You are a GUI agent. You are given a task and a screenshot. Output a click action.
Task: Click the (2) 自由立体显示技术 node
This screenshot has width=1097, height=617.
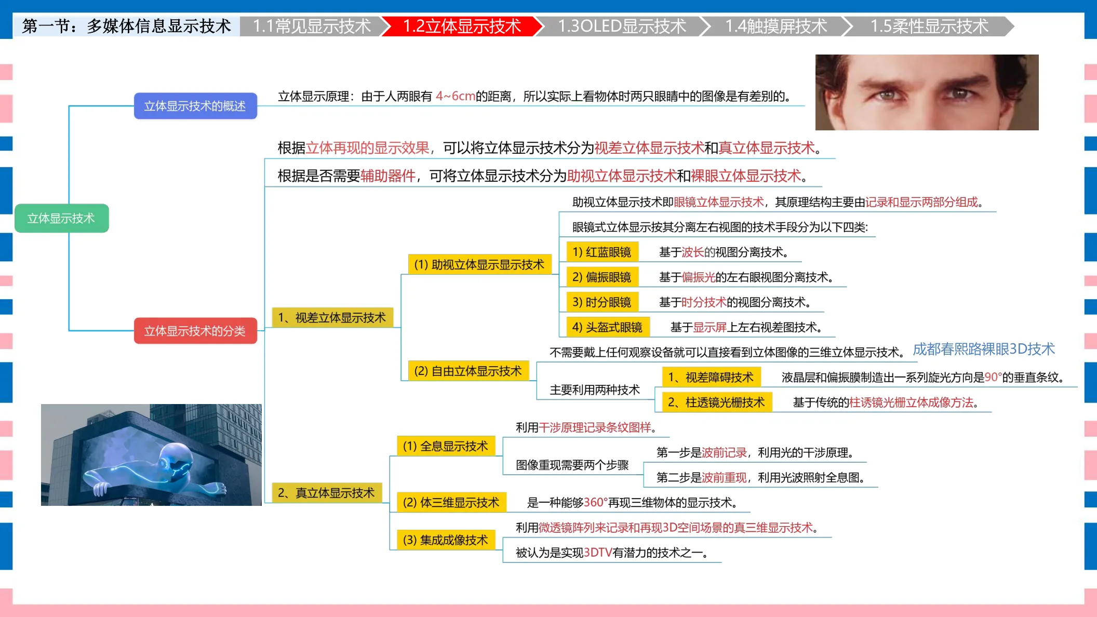tap(469, 371)
